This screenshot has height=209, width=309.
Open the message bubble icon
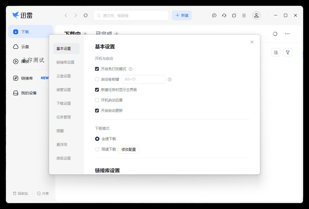coord(214,15)
